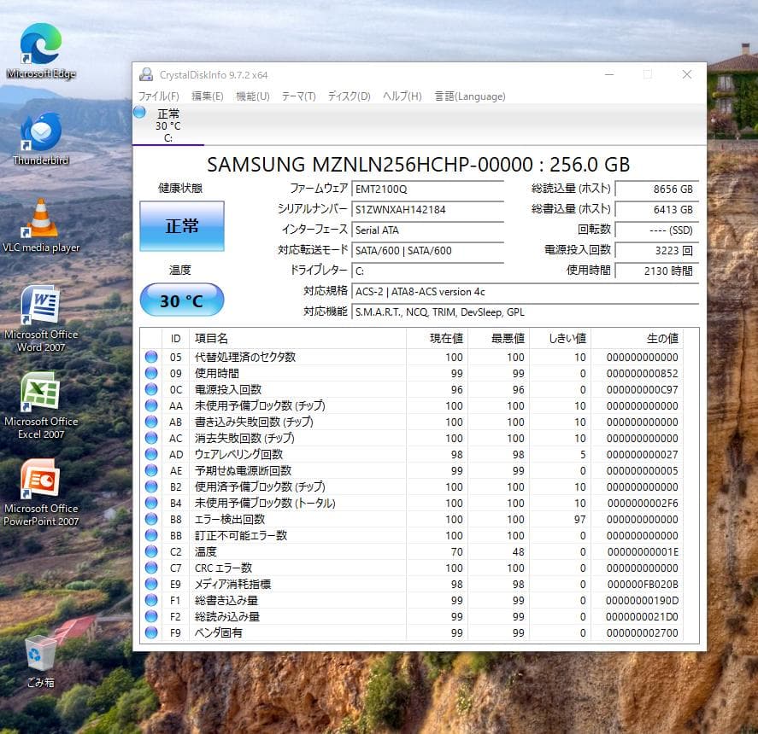Click the blue dot beside 使用時間 row
758x734 pixels.
tap(152, 373)
